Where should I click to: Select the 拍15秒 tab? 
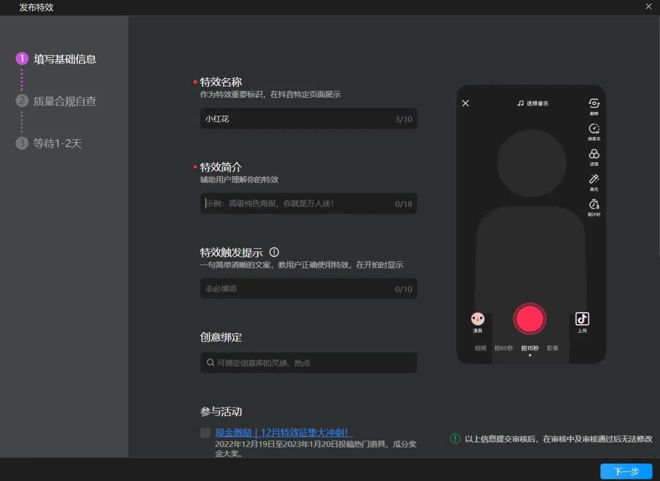pyautogui.click(x=529, y=348)
